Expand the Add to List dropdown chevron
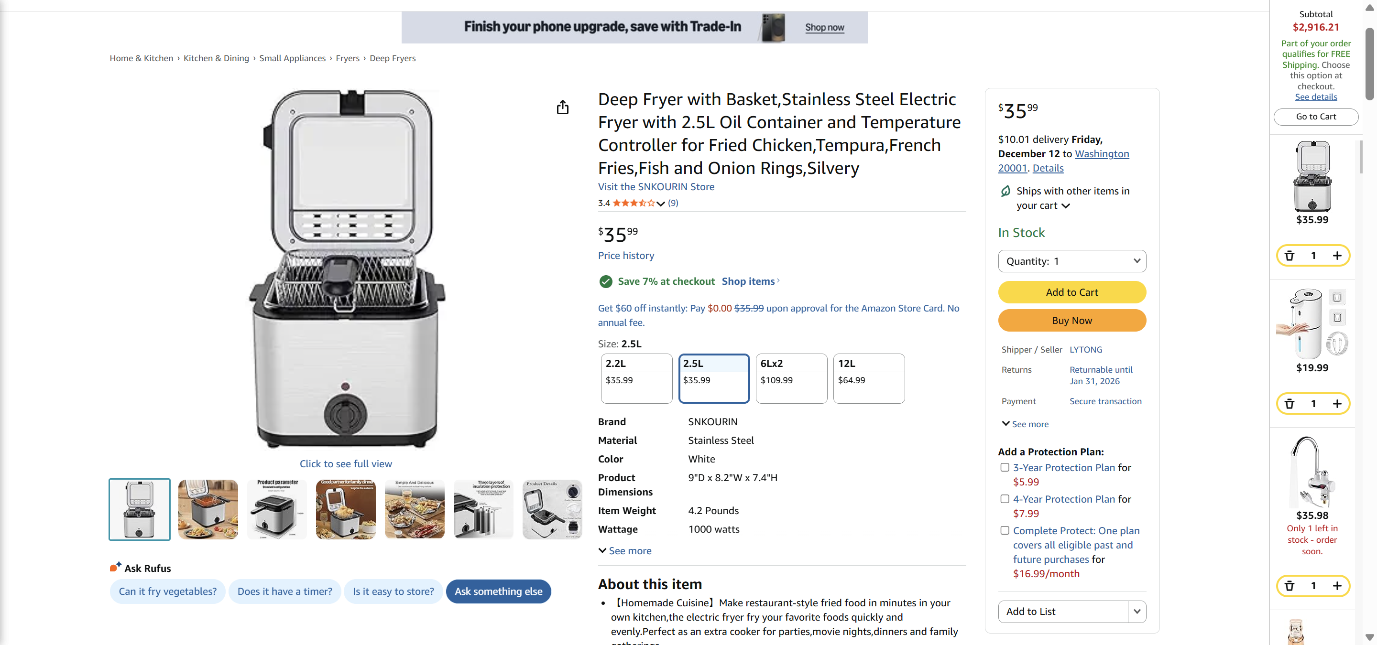The height and width of the screenshot is (645, 1377). pos(1137,612)
